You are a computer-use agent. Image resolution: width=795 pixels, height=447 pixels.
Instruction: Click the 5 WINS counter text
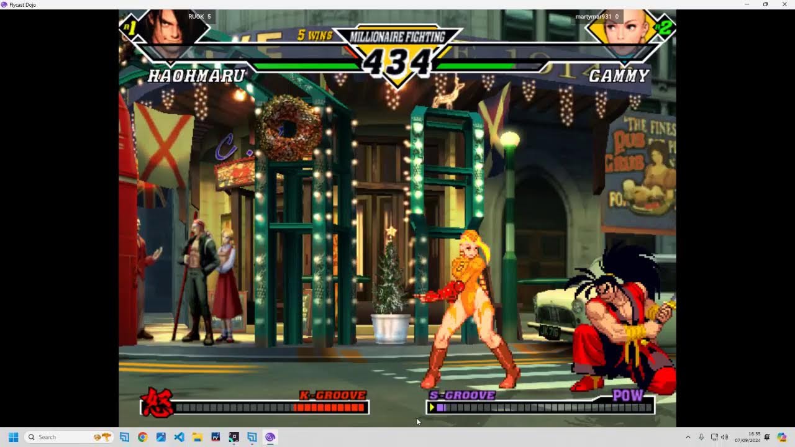[x=315, y=35]
